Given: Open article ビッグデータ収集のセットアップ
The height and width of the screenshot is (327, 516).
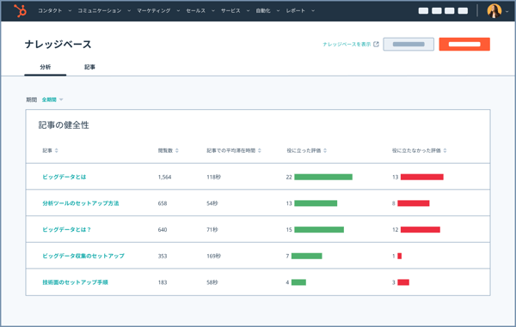Looking at the screenshot, I should pyautogui.click(x=83, y=256).
